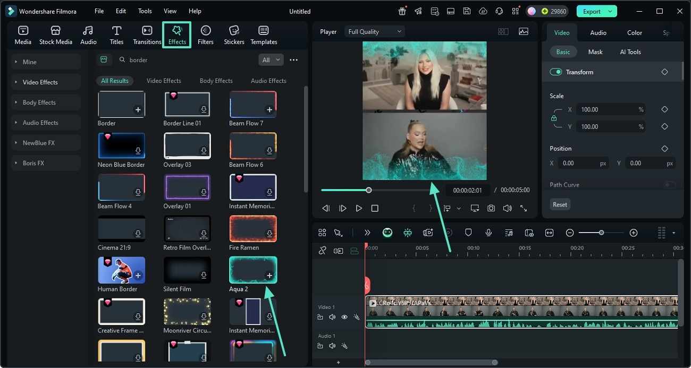
Task: Open the Transitions library
Action: coord(147,35)
